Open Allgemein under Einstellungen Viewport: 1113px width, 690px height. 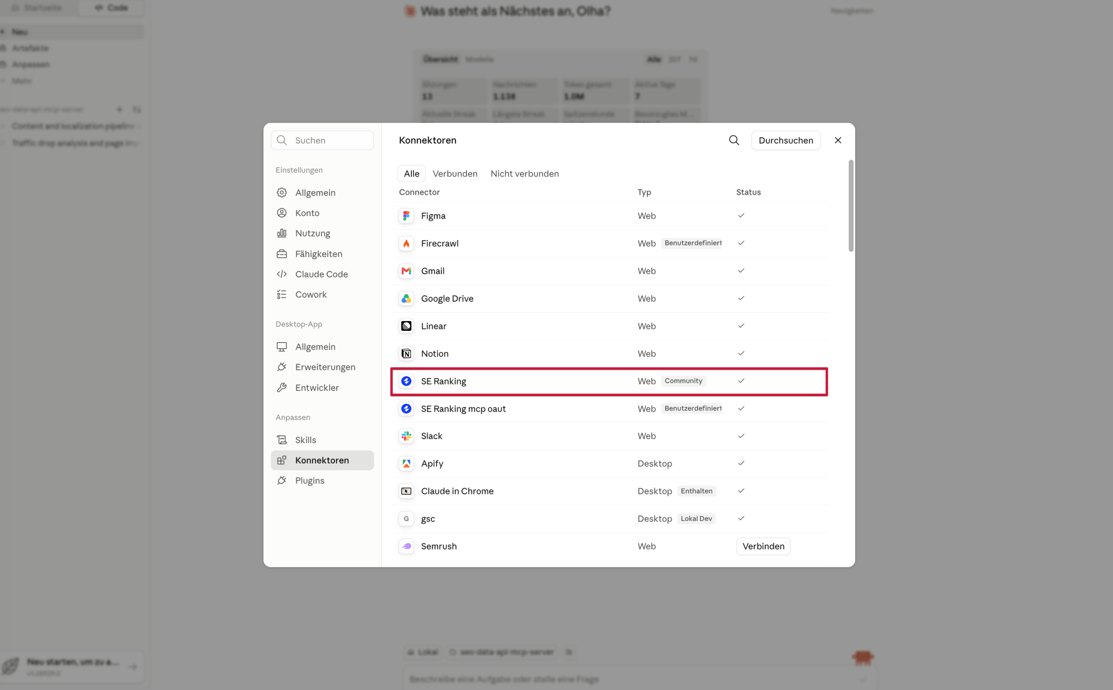(x=322, y=193)
